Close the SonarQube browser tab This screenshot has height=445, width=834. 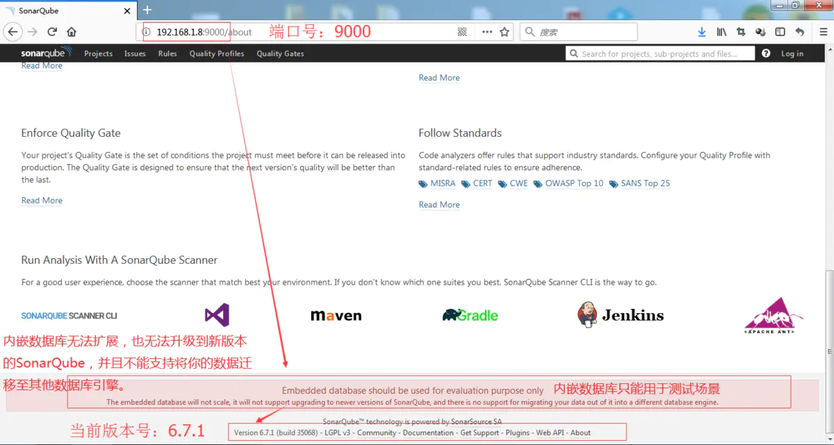click(x=129, y=11)
